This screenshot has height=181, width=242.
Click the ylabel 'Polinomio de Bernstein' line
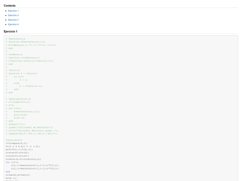[30, 127]
